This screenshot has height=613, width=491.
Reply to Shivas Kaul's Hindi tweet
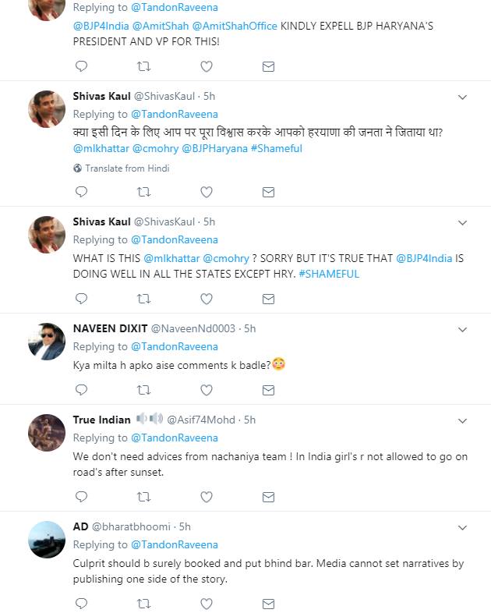(x=81, y=191)
